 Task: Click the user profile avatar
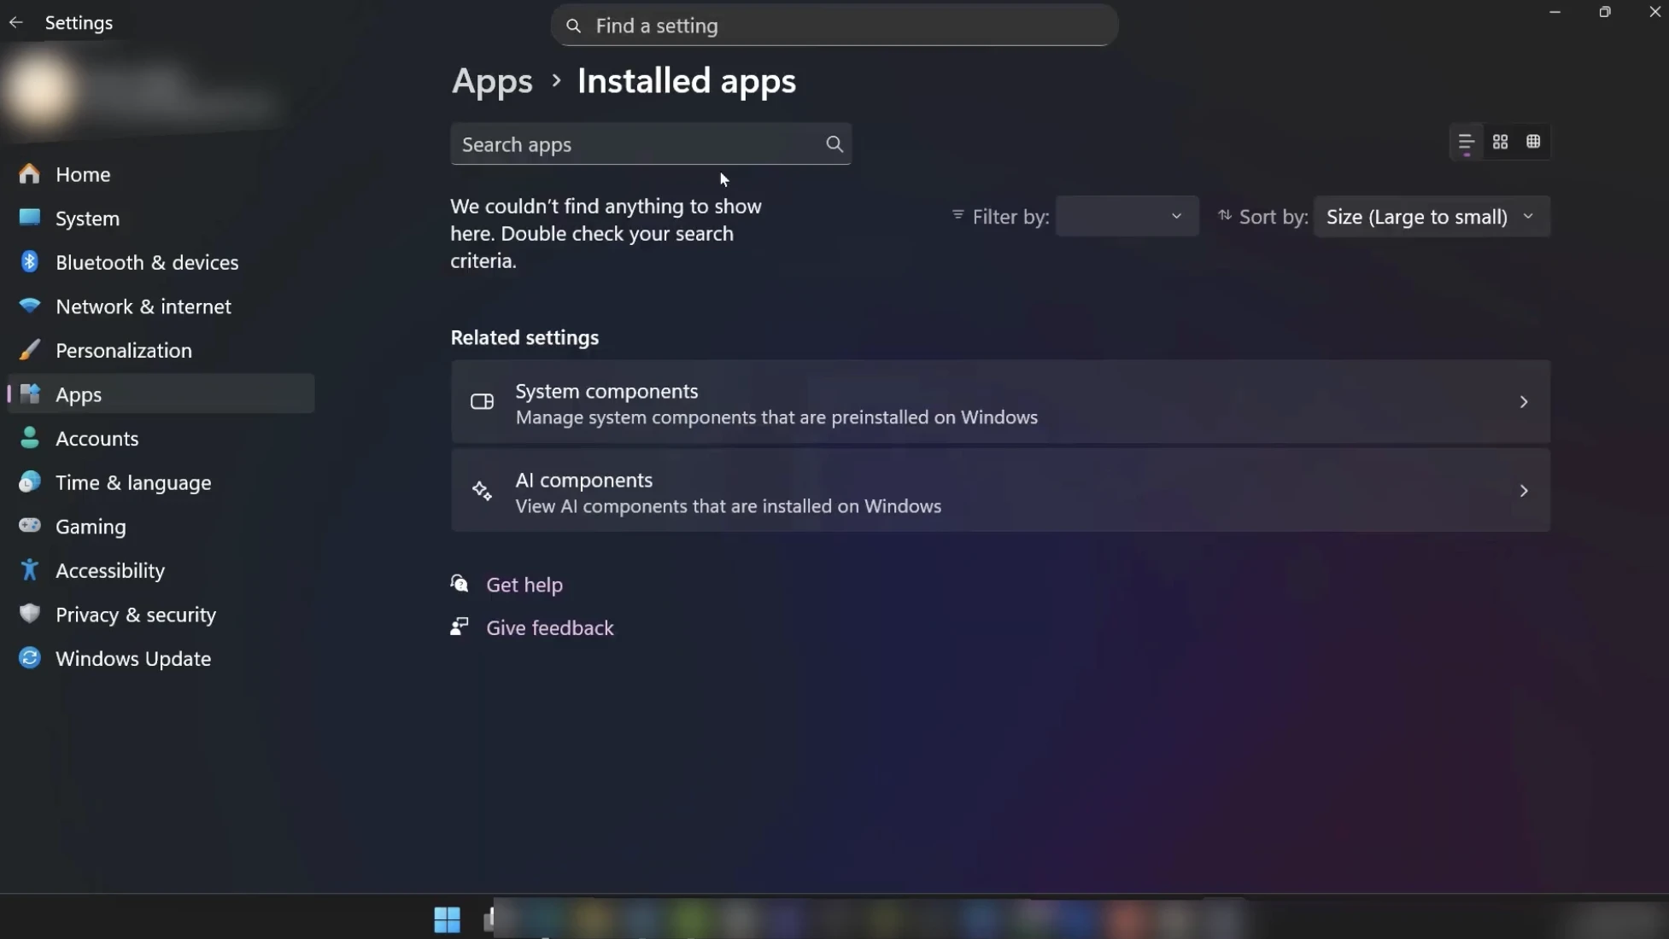pyautogui.click(x=39, y=90)
